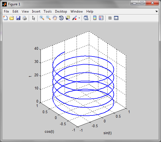Expand the Brush color dropdown arrow

tap(79, 18)
